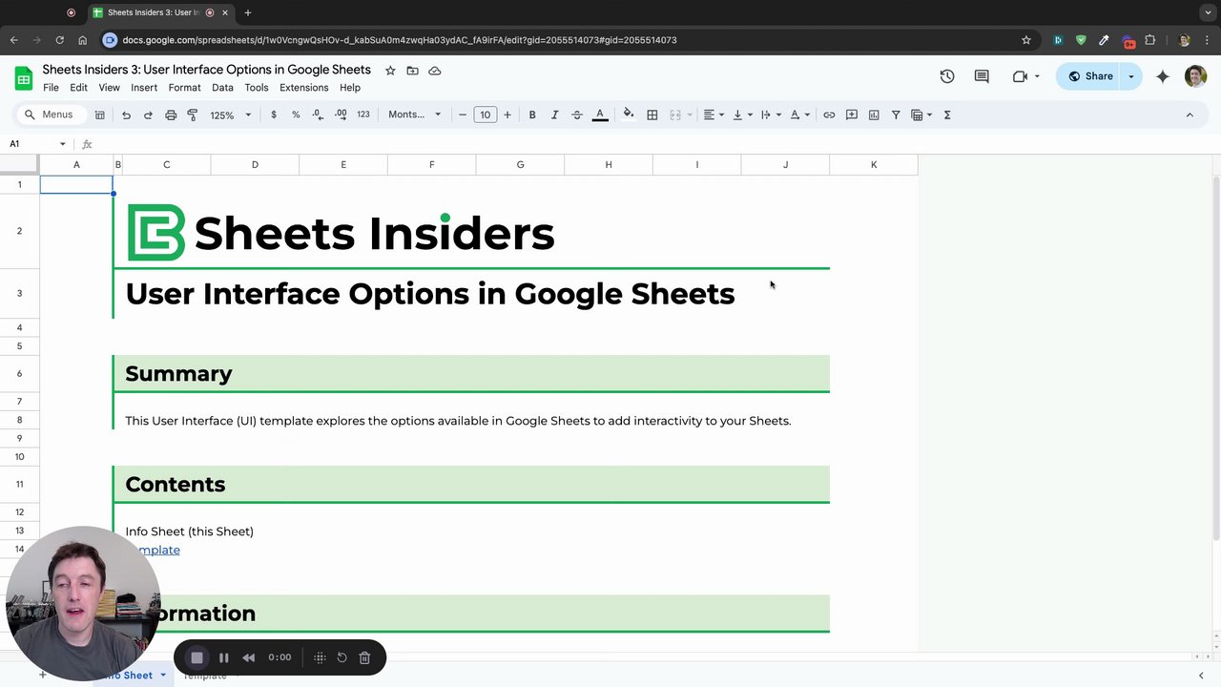This screenshot has height=687, width=1221.
Task: Open the Google Sheets home logo
Action: tap(24, 77)
